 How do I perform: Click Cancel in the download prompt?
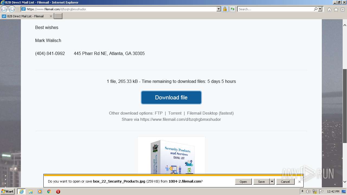pos(285,182)
